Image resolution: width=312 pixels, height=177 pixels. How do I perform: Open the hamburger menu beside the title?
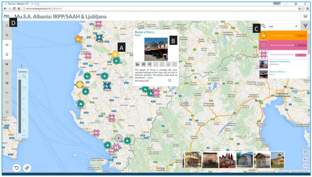point(6,17)
